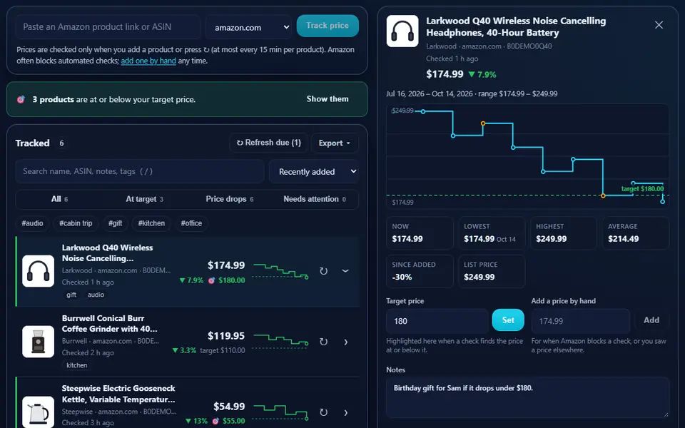Switch to the Price drops tab
685x428 pixels.
(229, 199)
